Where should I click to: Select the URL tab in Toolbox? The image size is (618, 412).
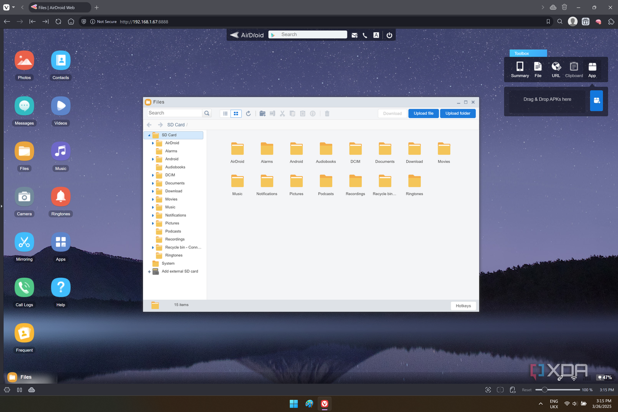point(556,69)
